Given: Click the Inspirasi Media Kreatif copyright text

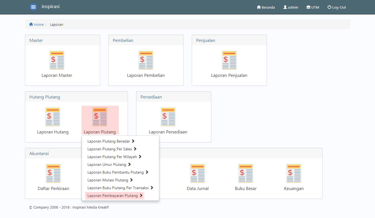Looking at the screenshot, I should click(x=91, y=207).
